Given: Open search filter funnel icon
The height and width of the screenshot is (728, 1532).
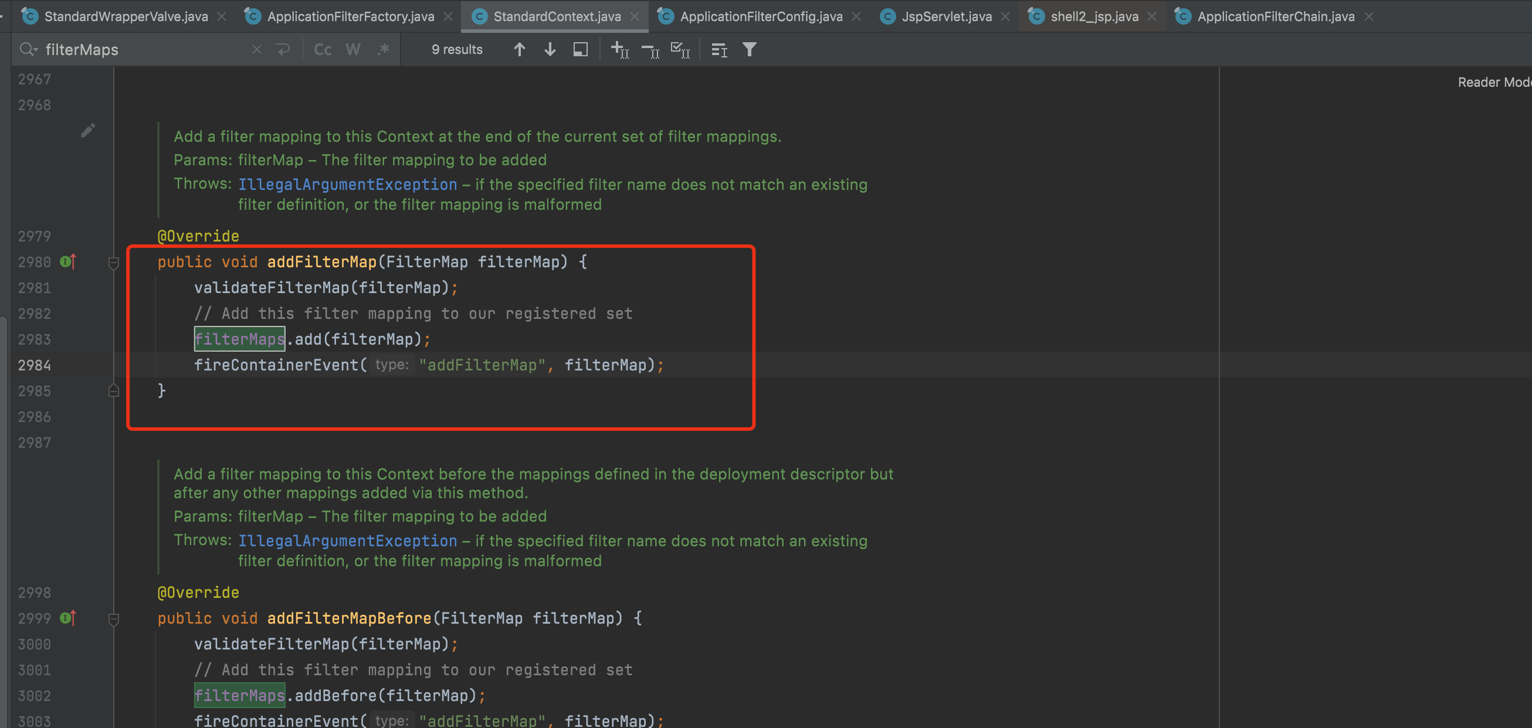Looking at the screenshot, I should (x=750, y=49).
